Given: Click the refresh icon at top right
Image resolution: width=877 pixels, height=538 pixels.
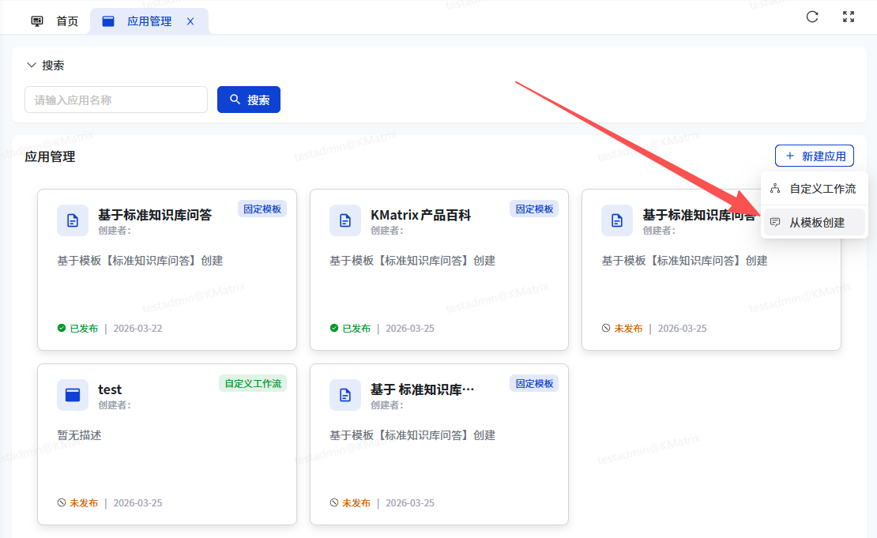Looking at the screenshot, I should coord(811,17).
